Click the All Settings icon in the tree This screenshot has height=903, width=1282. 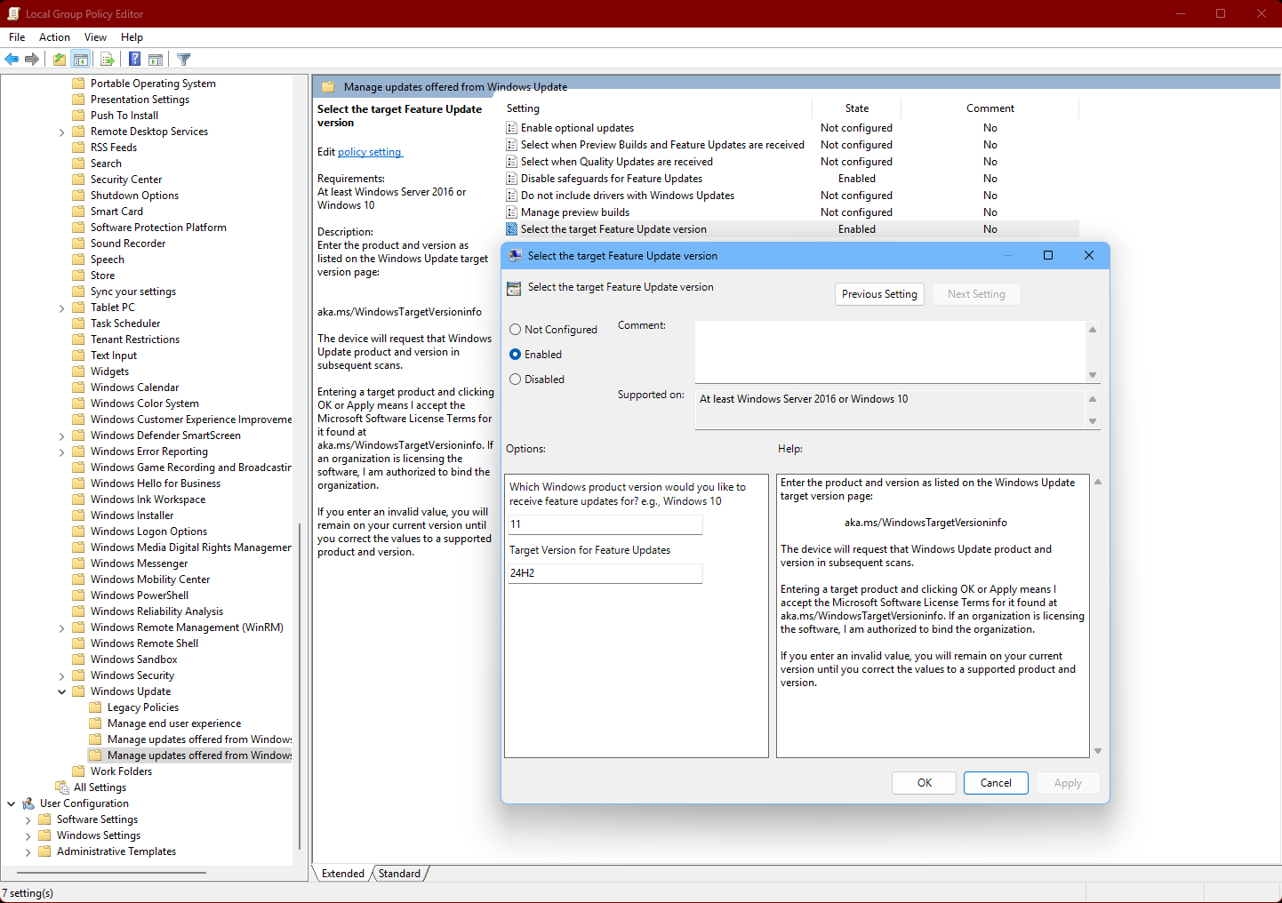click(62, 787)
